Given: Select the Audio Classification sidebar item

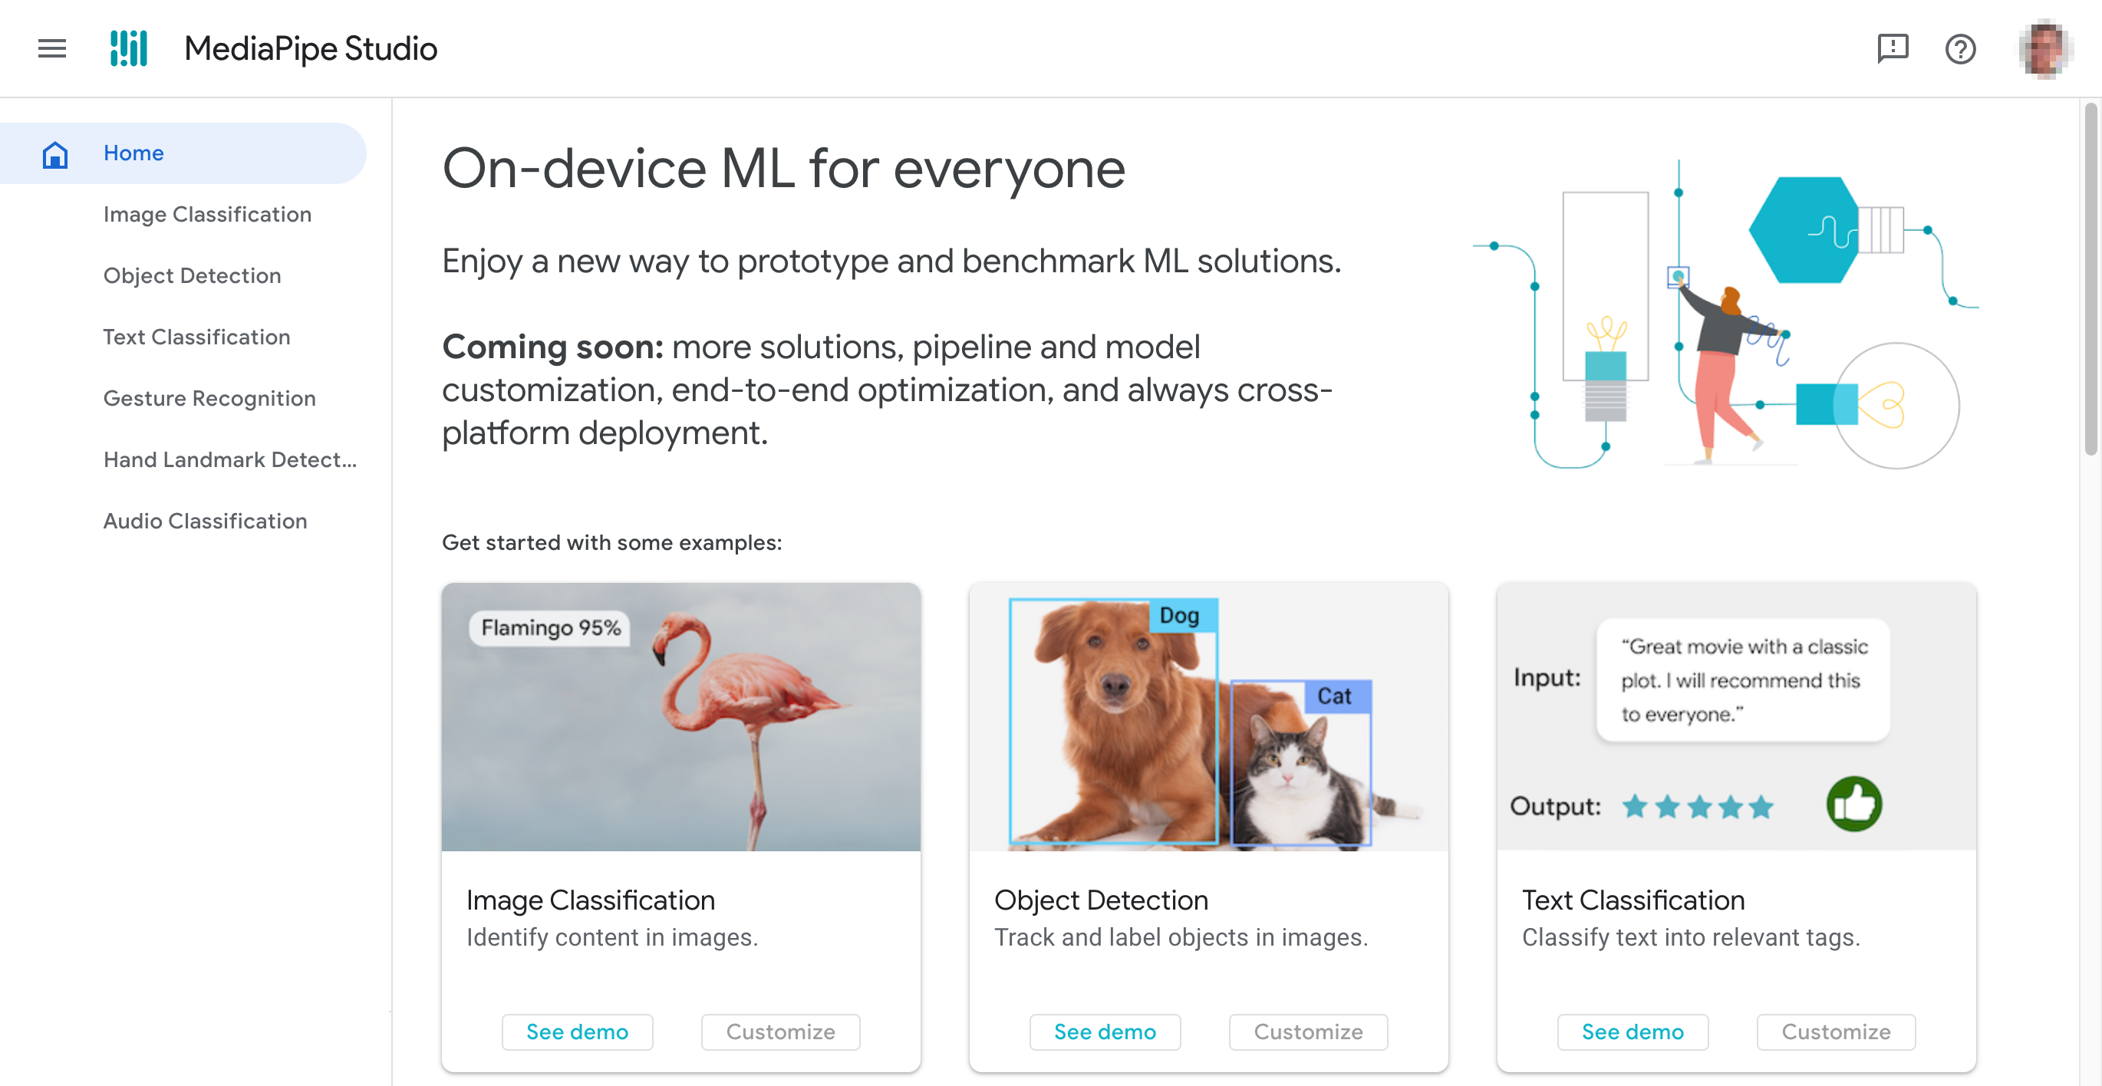Looking at the screenshot, I should (x=205, y=519).
